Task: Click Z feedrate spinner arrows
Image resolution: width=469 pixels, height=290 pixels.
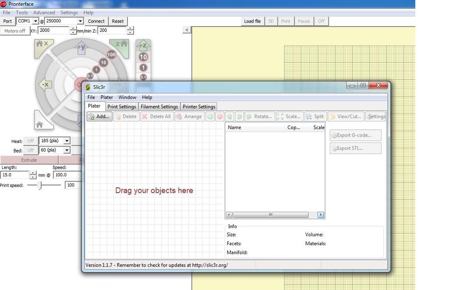Action: [x=130, y=31]
